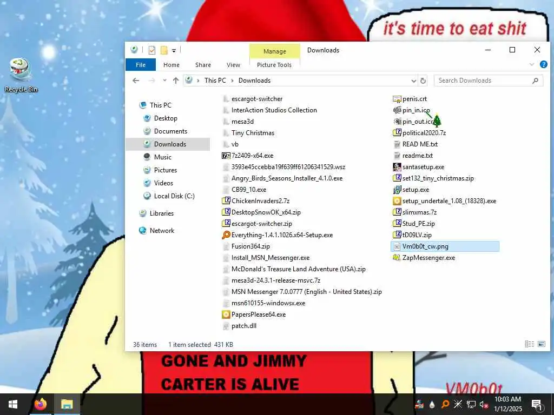Select the pin_in.ico file icon
The image size is (554, 415).
(x=397, y=110)
